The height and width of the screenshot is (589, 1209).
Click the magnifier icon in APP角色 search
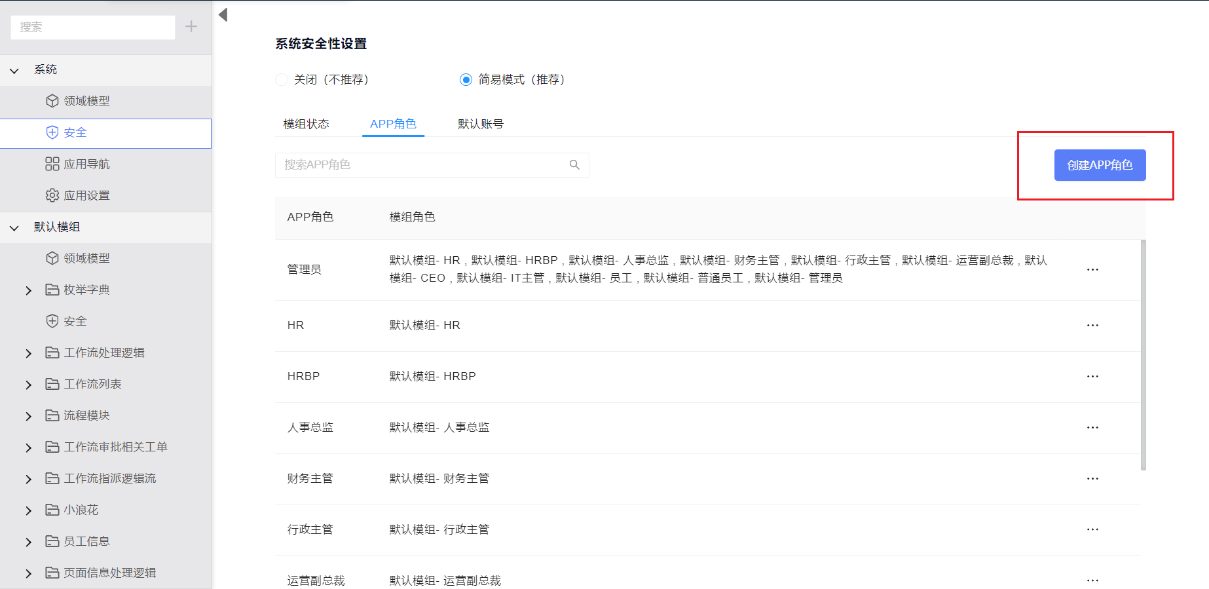[574, 165]
